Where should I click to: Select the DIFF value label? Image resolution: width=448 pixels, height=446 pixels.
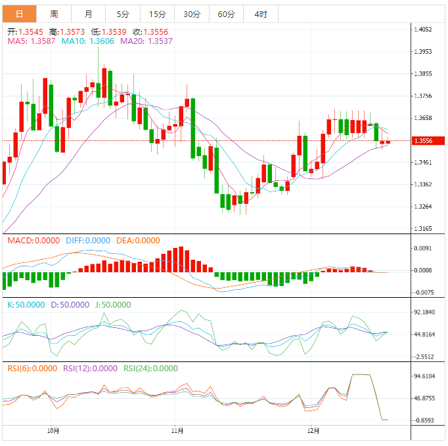(87, 241)
